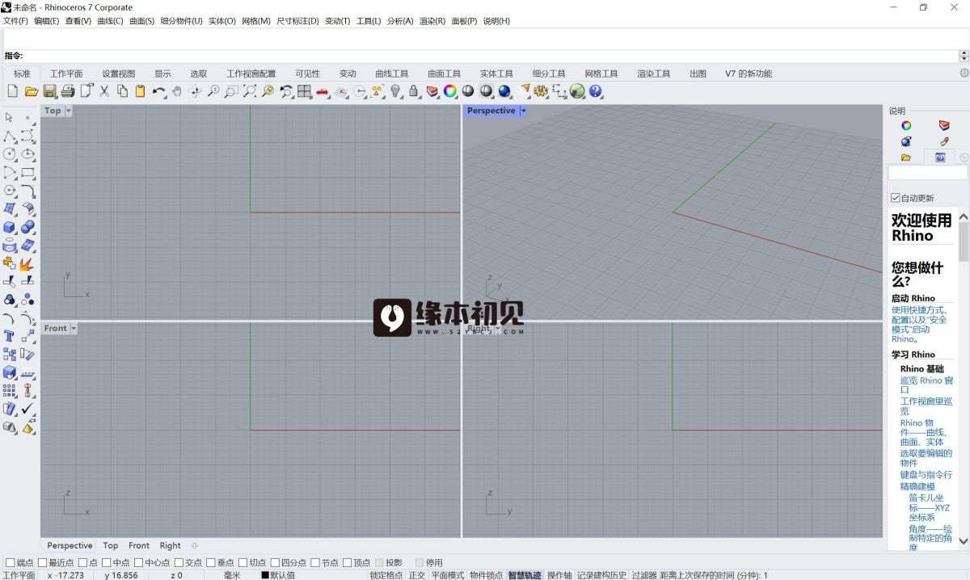Switch to the 曲面工具 toolbar tab
This screenshot has height=580, width=970.
pyautogui.click(x=444, y=74)
